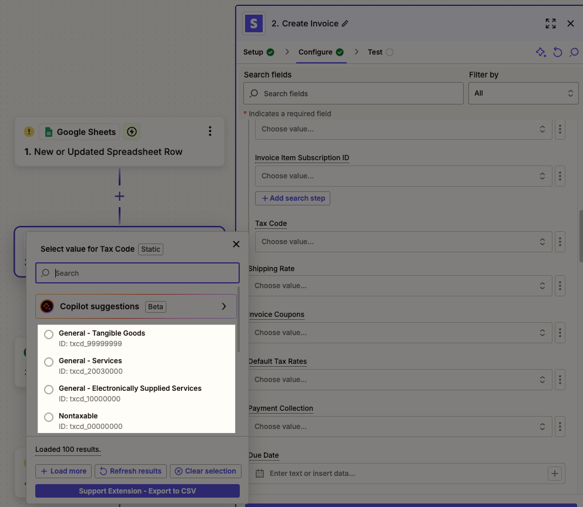Switch to the Test tab
The image size is (583, 507).
[x=375, y=52]
